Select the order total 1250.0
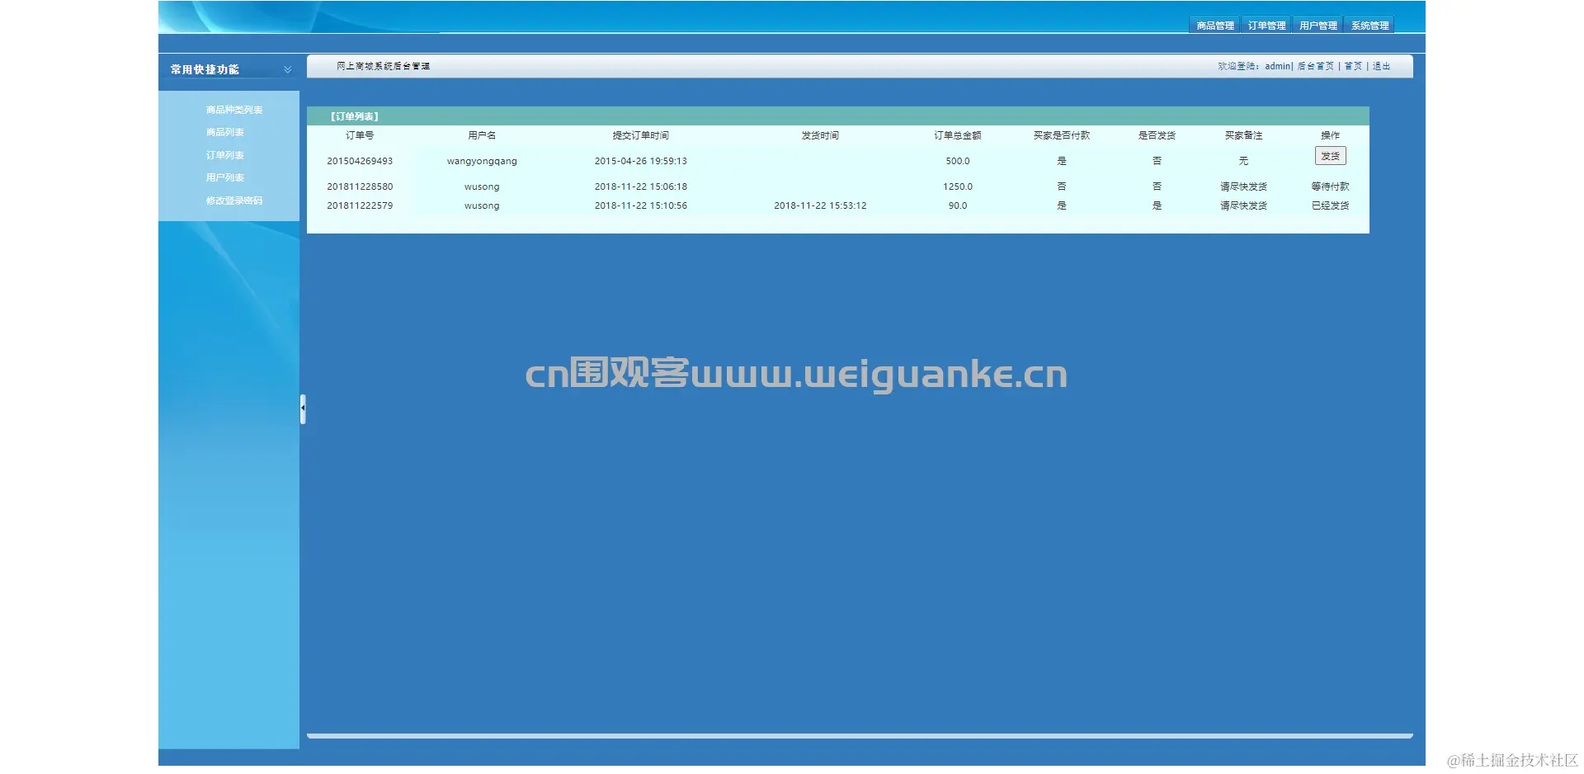 [x=958, y=186]
